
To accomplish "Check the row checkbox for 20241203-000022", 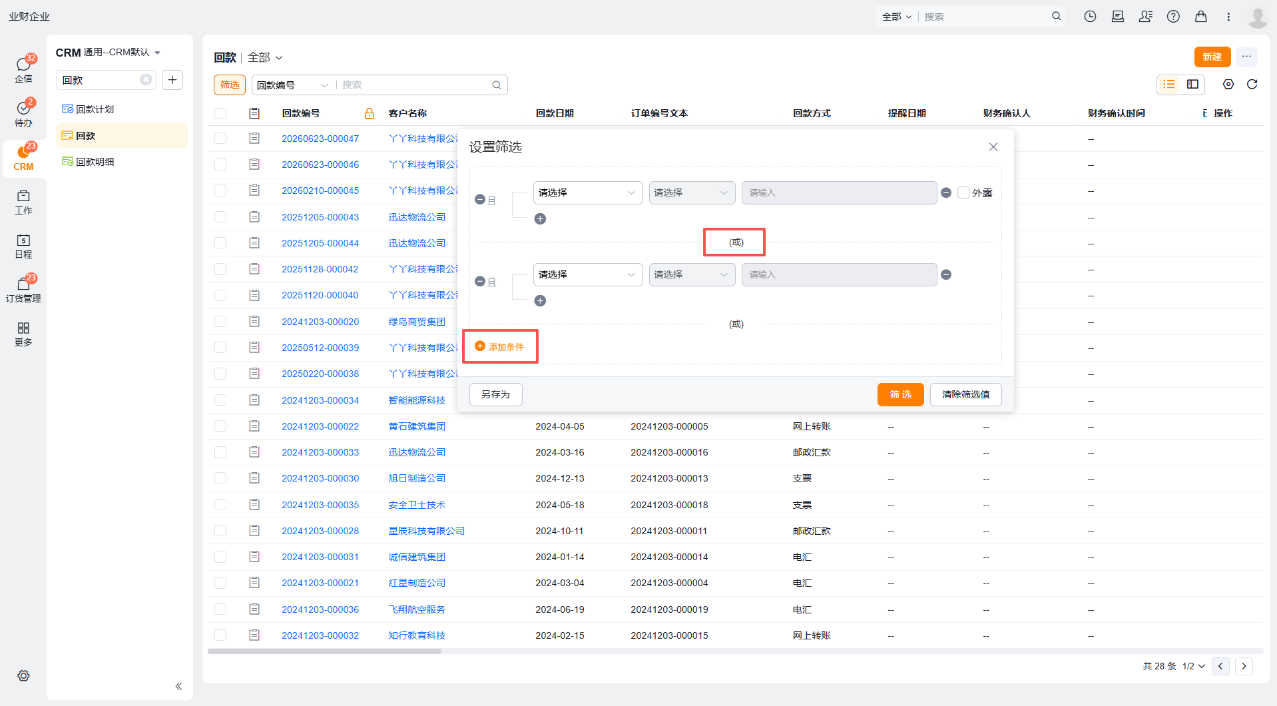I will [x=220, y=426].
